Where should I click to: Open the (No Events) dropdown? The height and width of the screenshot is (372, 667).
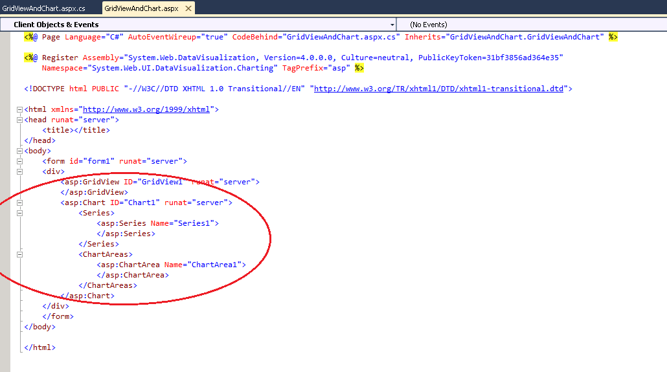532,25
